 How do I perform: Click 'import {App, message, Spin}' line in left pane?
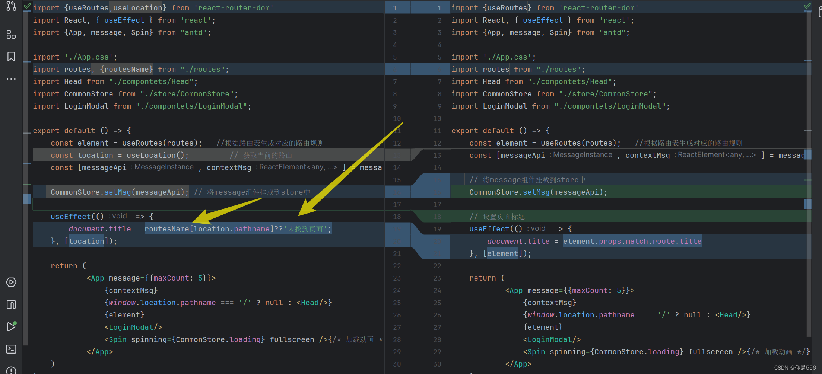122,32
